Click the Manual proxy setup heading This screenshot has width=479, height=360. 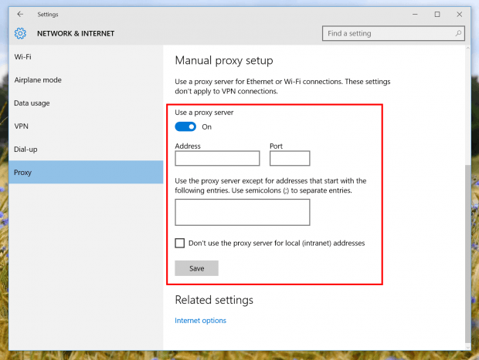click(224, 60)
